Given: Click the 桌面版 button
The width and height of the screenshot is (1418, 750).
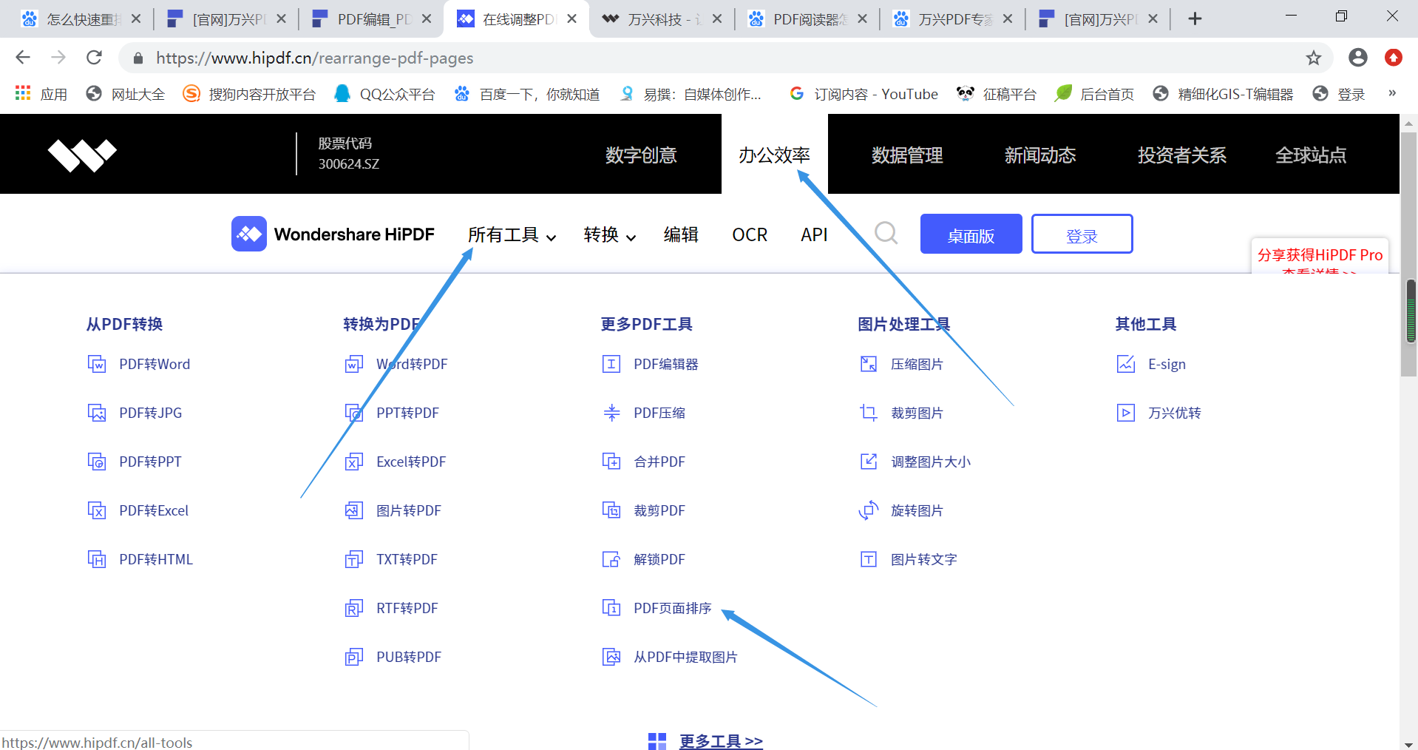Looking at the screenshot, I should point(971,234).
